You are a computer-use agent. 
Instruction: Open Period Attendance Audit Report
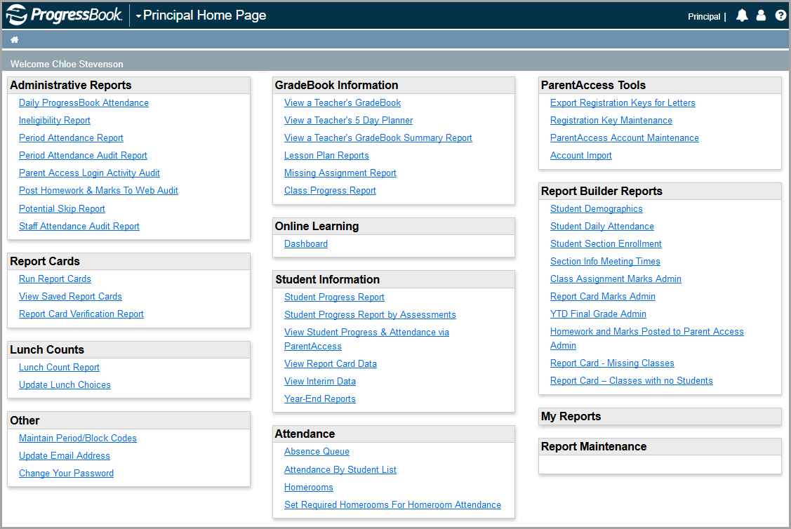[x=84, y=156]
